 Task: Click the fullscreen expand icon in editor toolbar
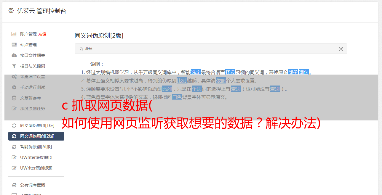pos(341,49)
